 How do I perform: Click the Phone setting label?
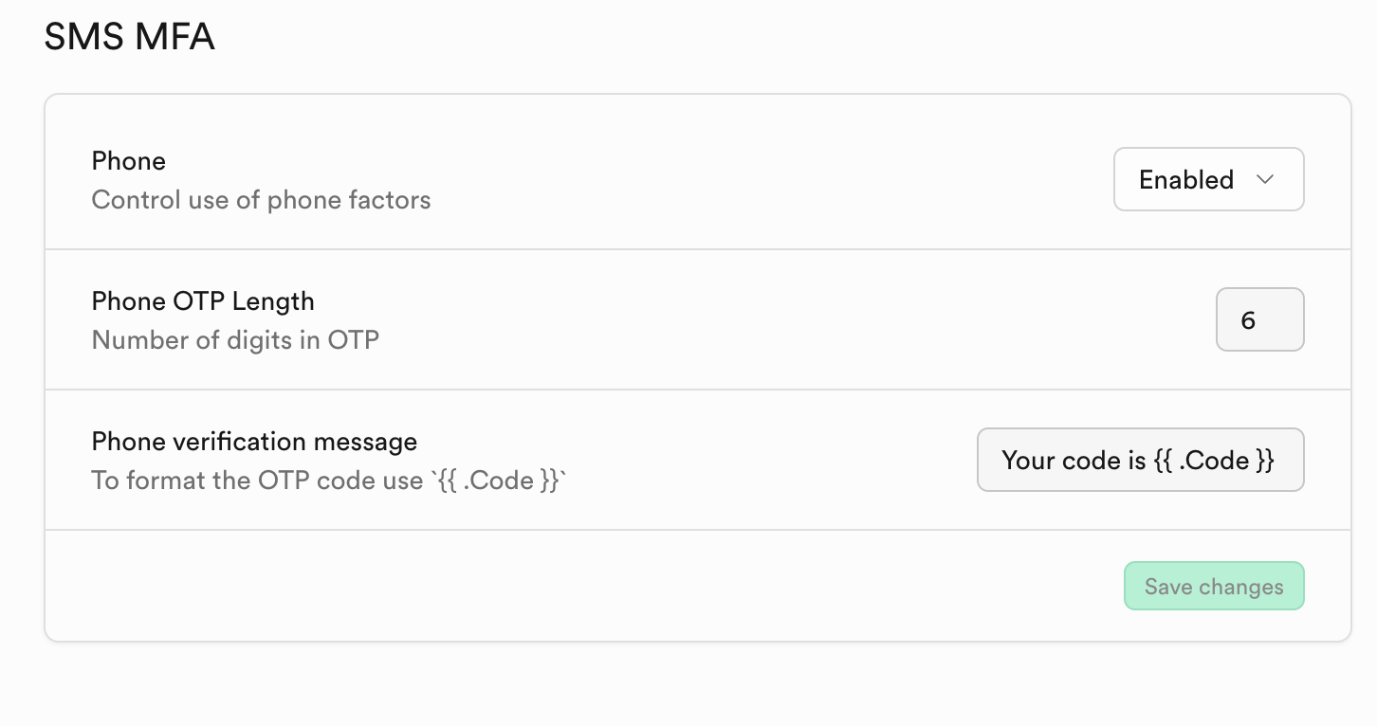[129, 161]
